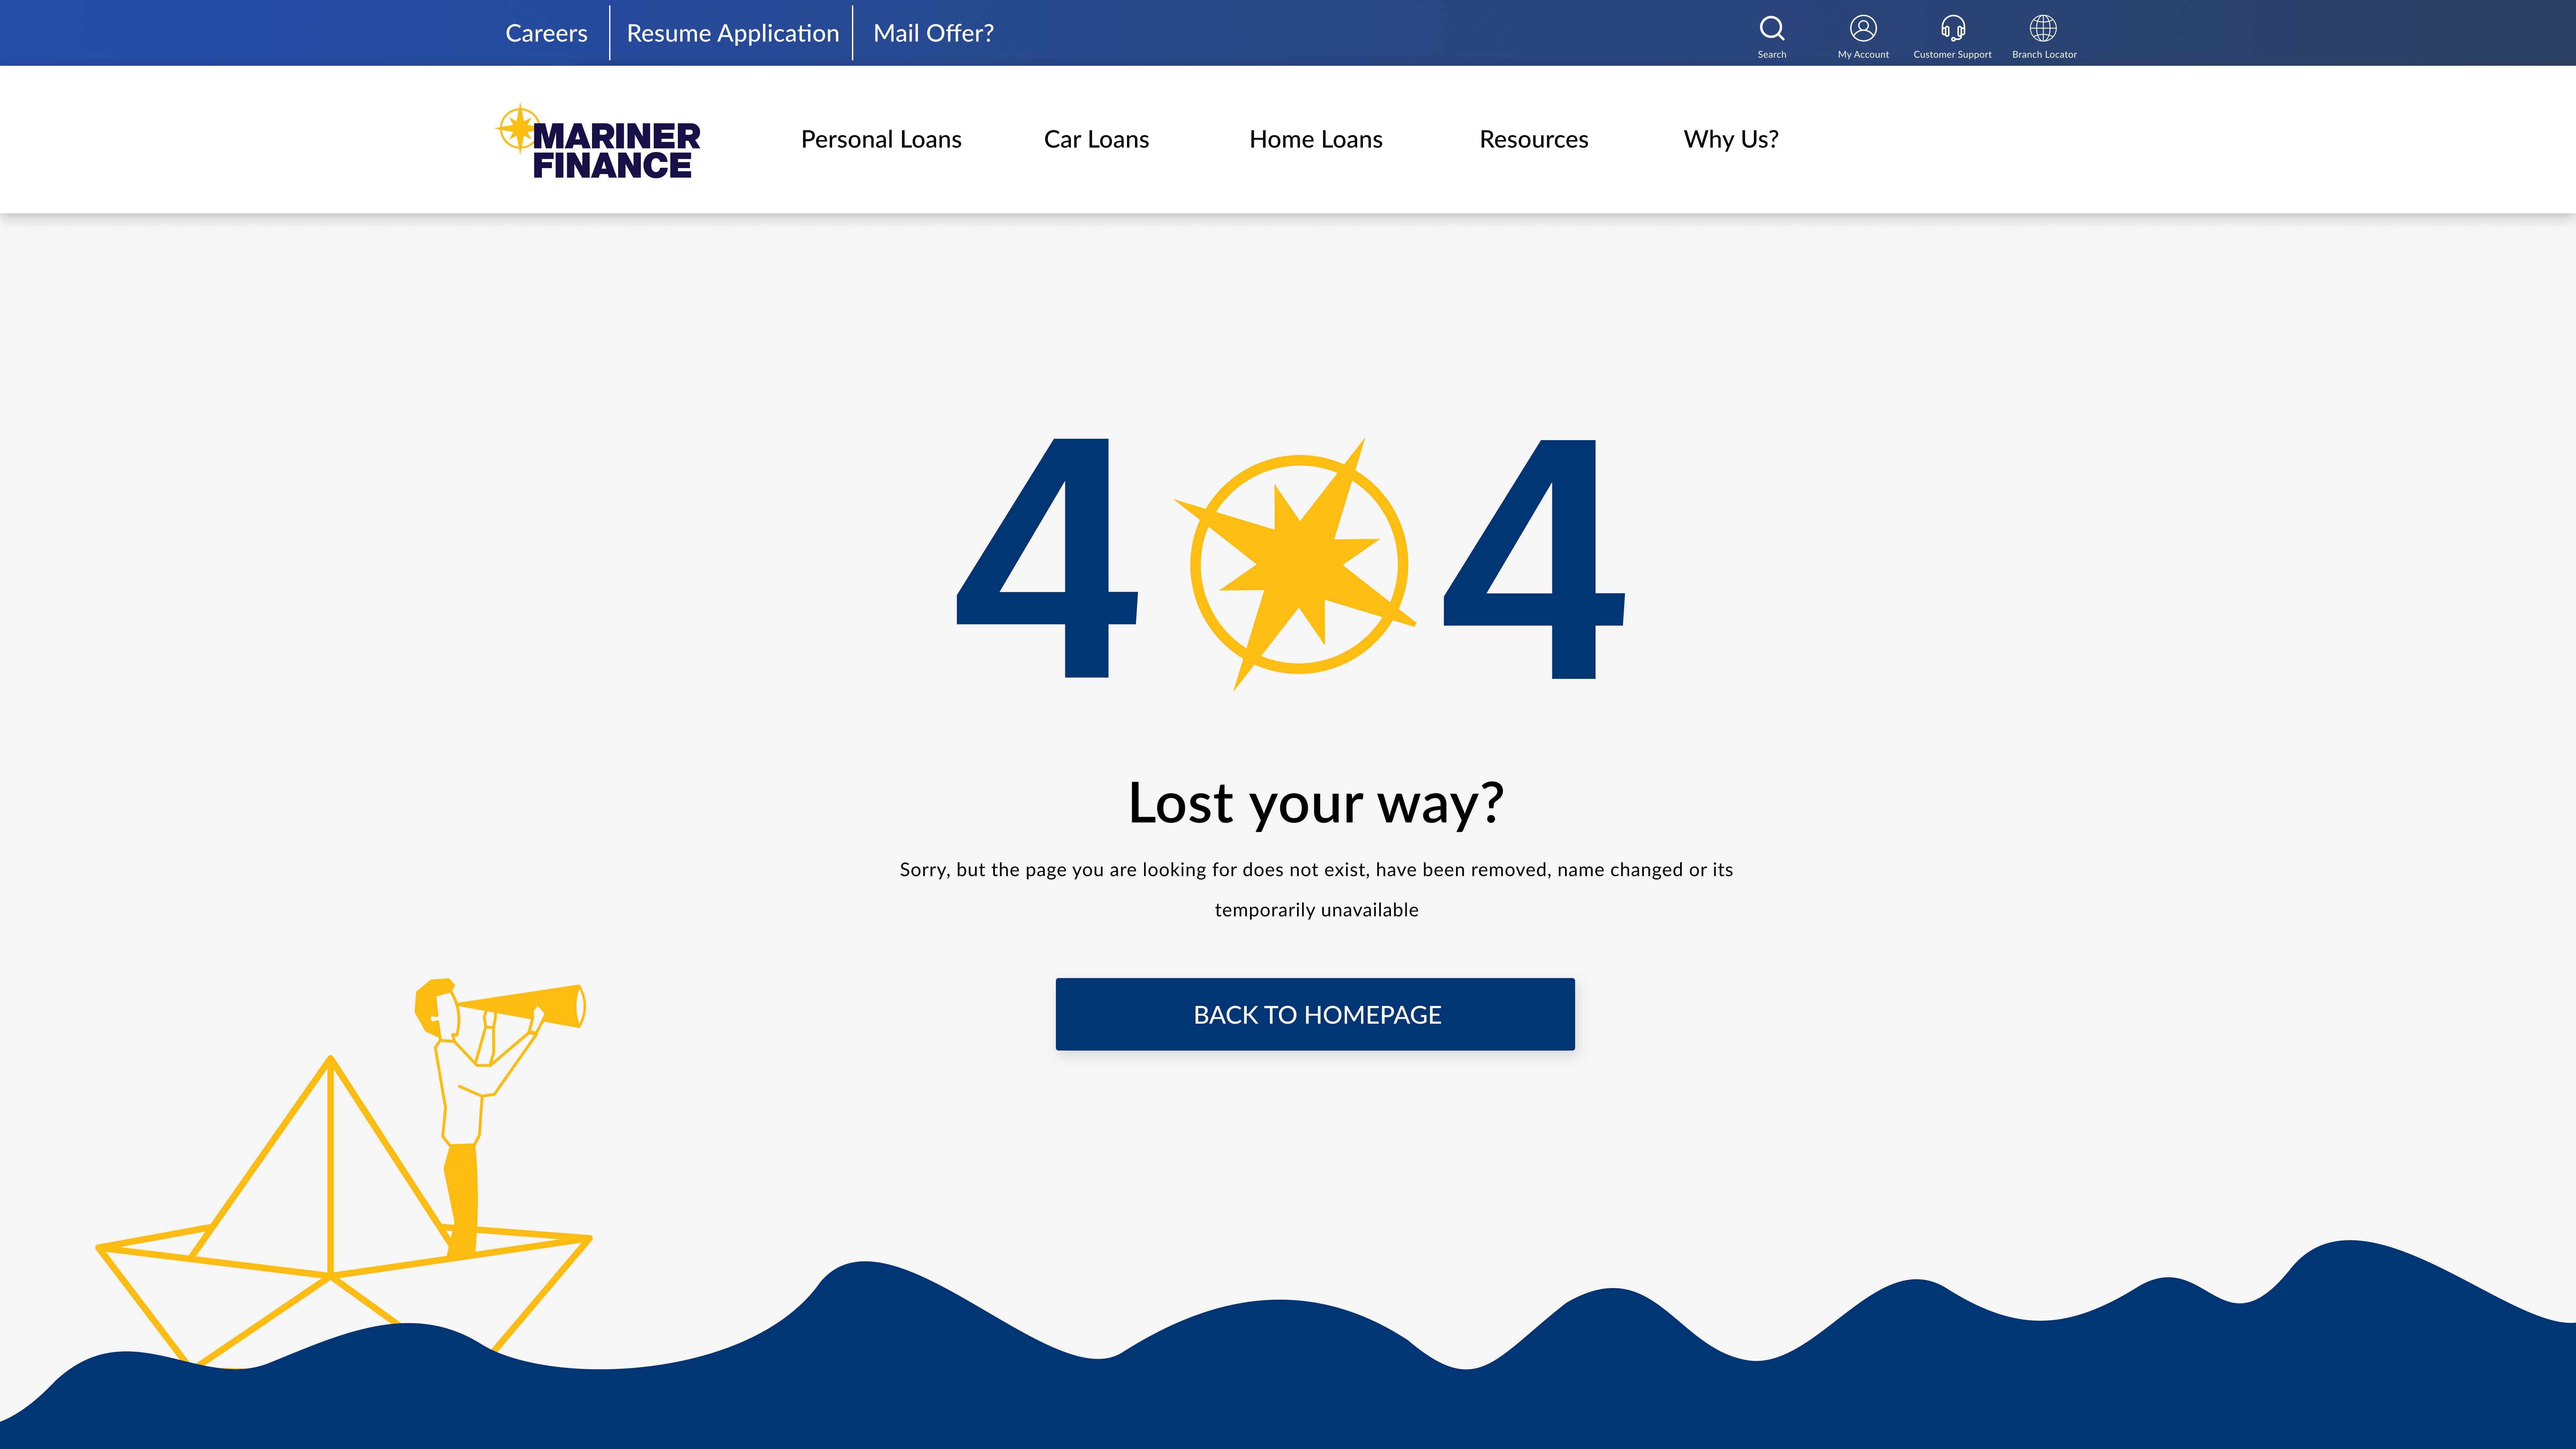Click the sentence starting 'Sorry, but the page'
Screen dimensions: 2576x1449
click(1316, 870)
